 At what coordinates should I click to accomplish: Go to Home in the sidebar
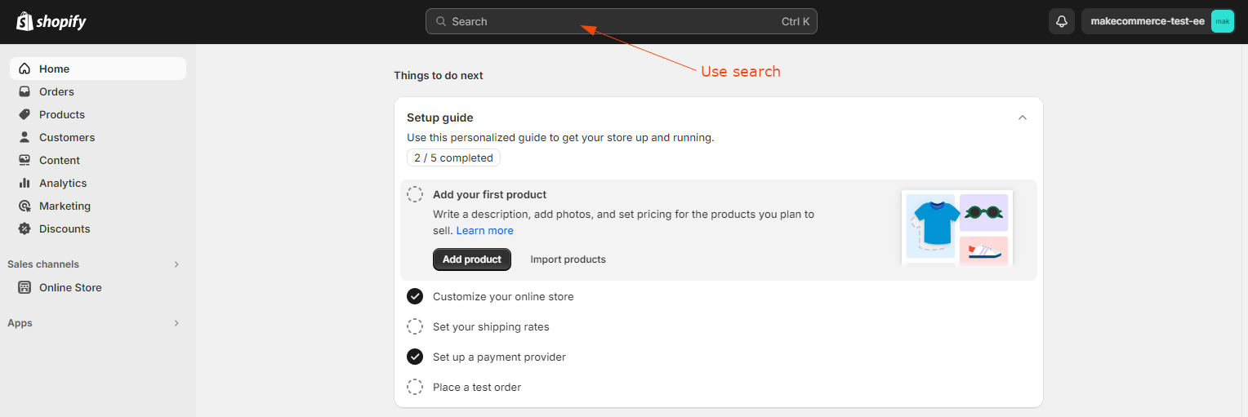pos(54,69)
